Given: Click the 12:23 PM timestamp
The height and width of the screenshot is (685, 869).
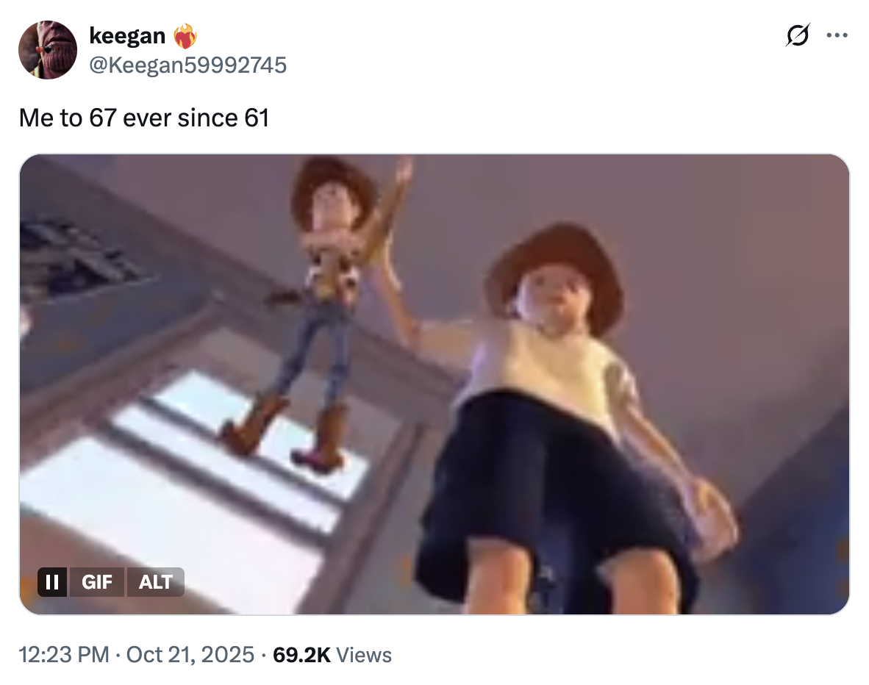Looking at the screenshot, I should point(64,655).
